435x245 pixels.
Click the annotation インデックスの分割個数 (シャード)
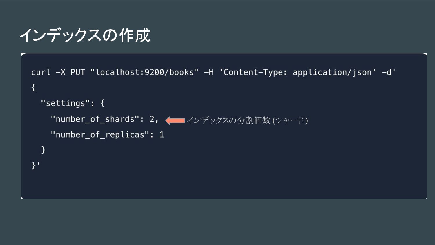click(x=247, y=120)
